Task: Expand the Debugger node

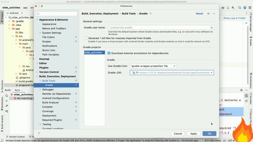Action: pyautogui.click(x=40, y=90)
